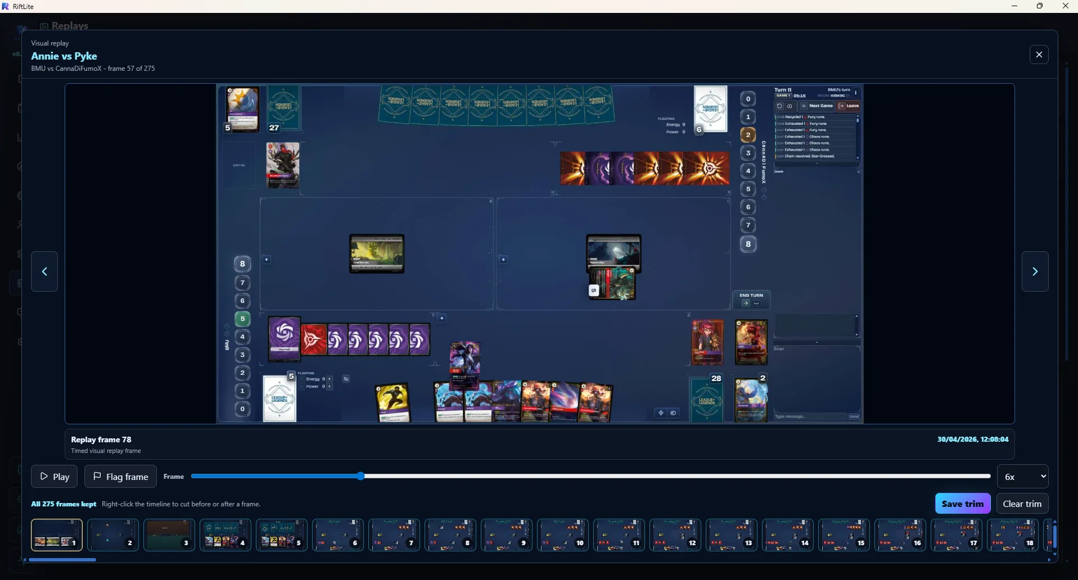Screen dimensions: 1078x580
Task: Select timeline thumbnail 12
Action: coord(675,535)
